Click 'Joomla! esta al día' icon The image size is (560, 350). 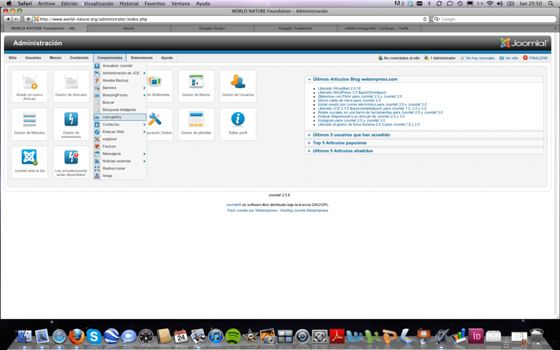(x=30, y=162)
